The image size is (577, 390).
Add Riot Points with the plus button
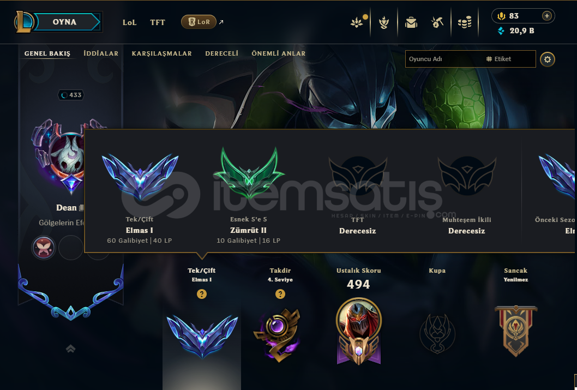pos(546,16)
